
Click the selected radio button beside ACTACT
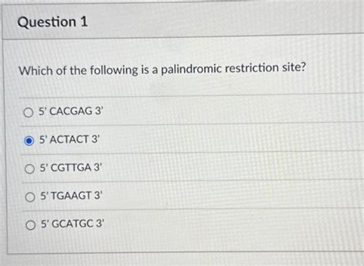pos(29,140)
